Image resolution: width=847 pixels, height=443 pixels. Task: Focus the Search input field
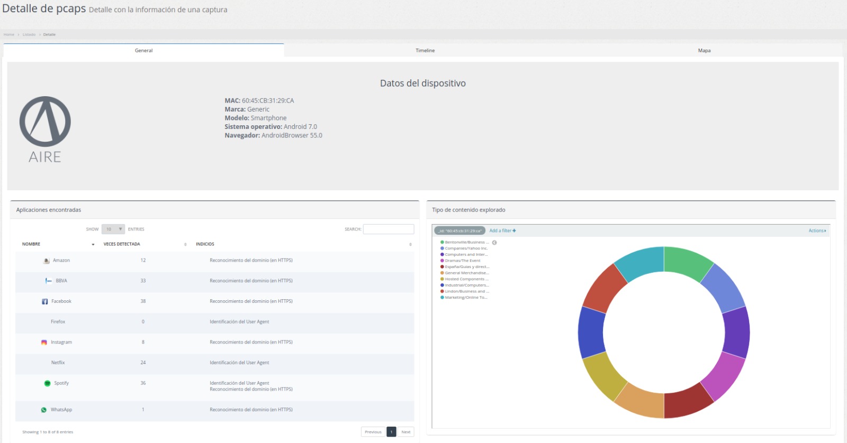(389, 229)
